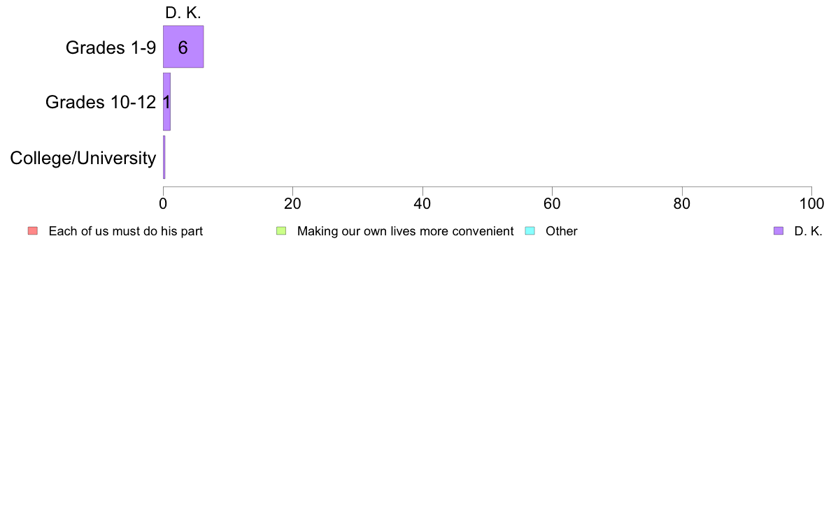The height and width of the screenshot is (514, 831).
Task: Click the cyan 'Other' legend swatch
Action: pyautogui.click(x=530, y=230)
